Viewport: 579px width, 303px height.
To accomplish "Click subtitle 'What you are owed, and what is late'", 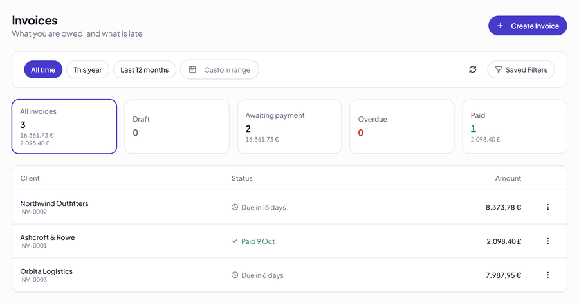I will point(77,33).
